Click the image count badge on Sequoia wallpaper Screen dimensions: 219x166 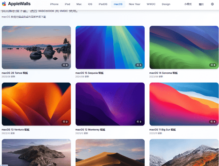[x=139, y=65]
